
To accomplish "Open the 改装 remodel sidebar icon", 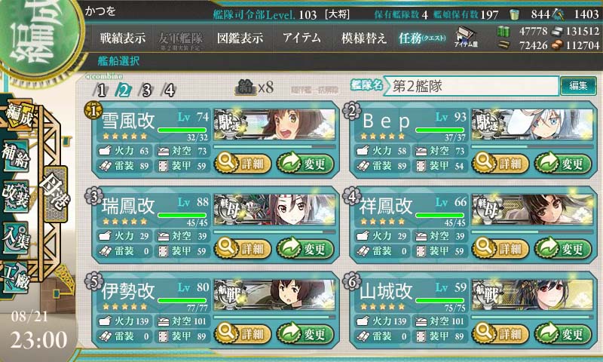I will (x=15, y=197).
